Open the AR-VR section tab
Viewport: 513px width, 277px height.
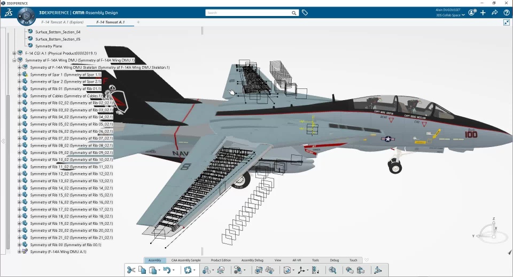(297, 260)
